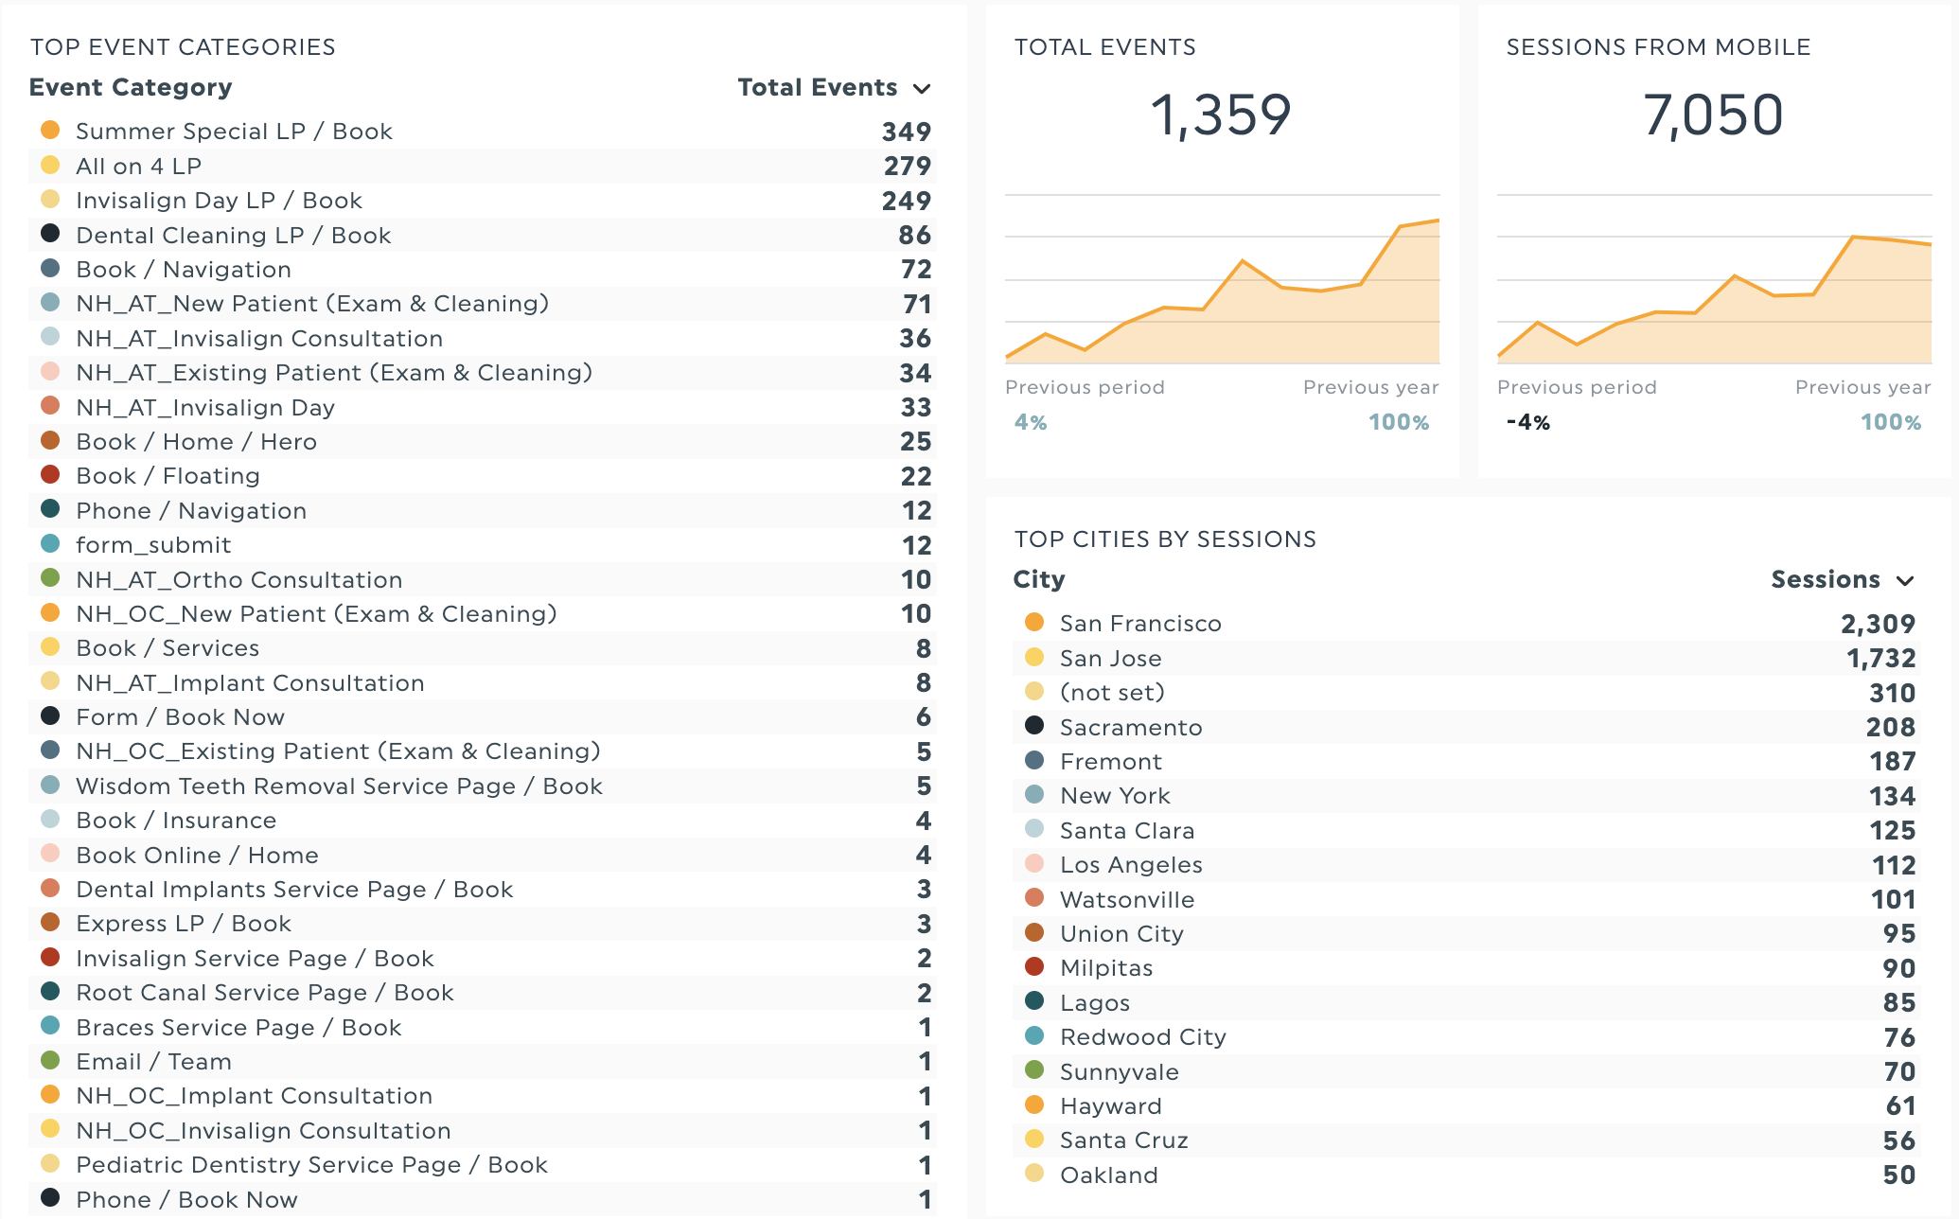Click Total Events sort arrow

point(922,89)
